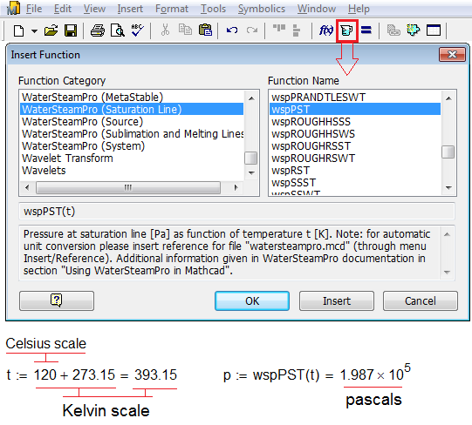Image resolution: width=472 pixels, height=425 pixels.
Task: Click function name list scroll down arrow
Action: pos(448,188)
